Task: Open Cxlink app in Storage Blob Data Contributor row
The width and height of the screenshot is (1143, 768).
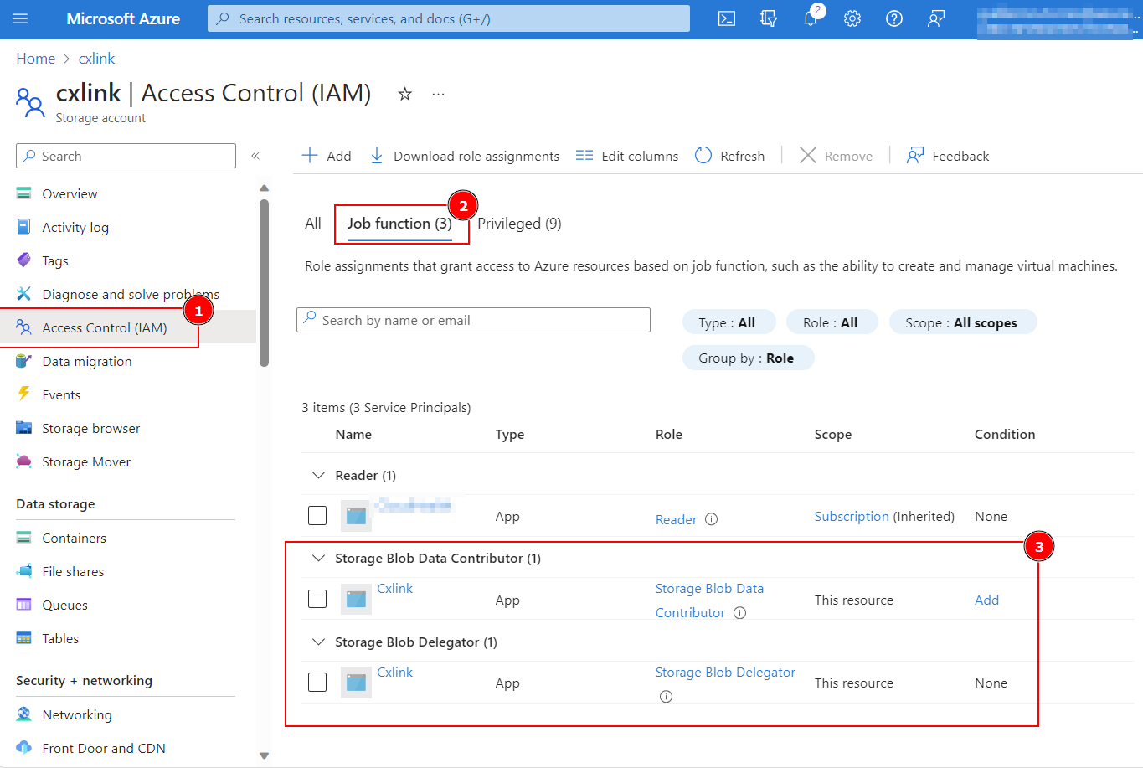Action: point(395,589)
